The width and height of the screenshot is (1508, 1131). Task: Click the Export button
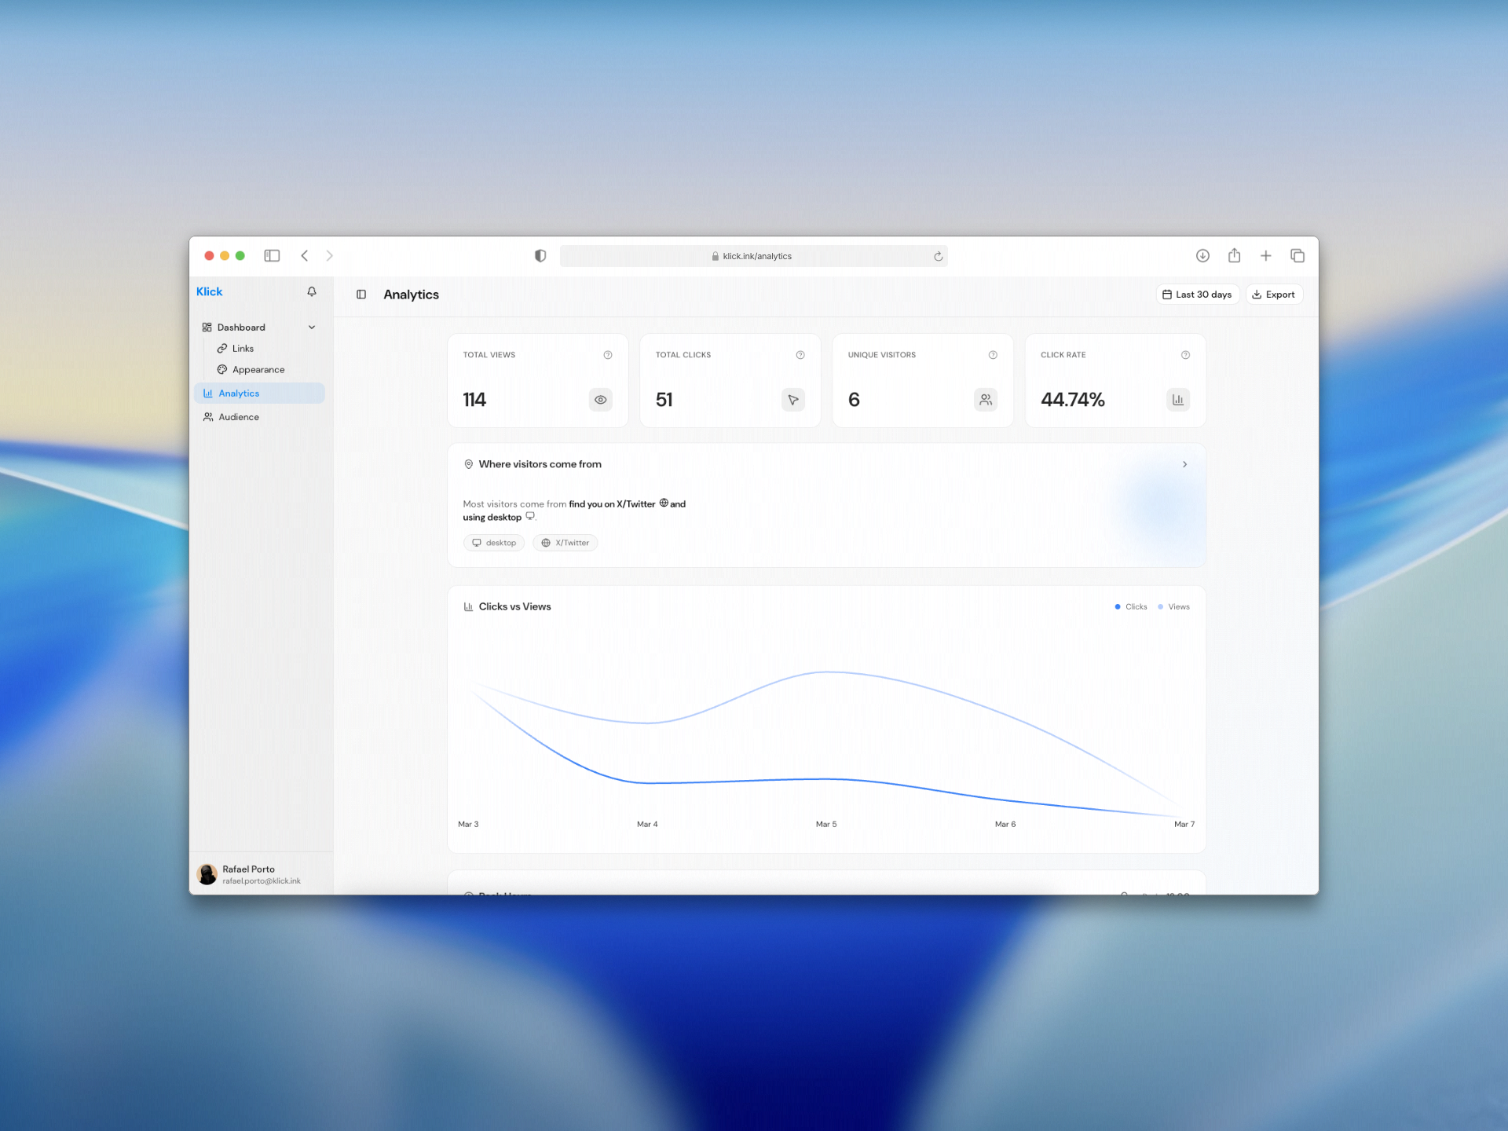tap(1273, 295)
